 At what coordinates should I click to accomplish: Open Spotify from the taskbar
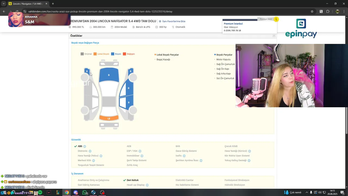(40, 192)
